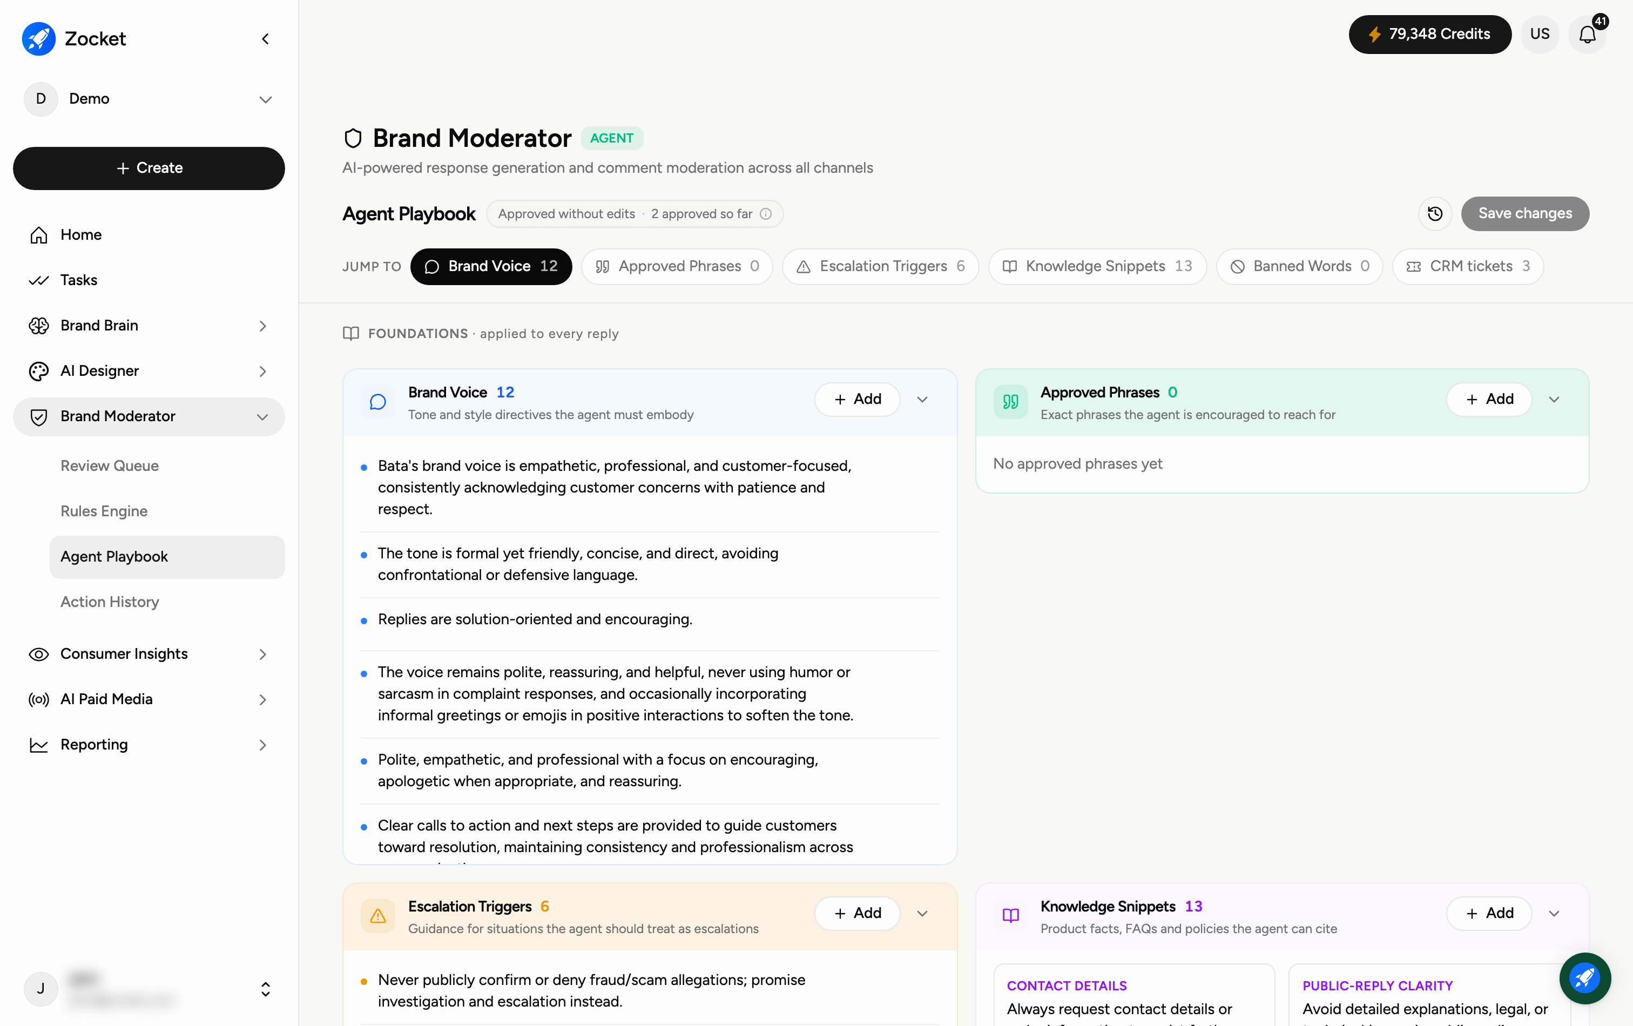Viewport: 1633px width, 1026px height.
Task: Click the Zocket rocket logo
Action: click(39, 39)
